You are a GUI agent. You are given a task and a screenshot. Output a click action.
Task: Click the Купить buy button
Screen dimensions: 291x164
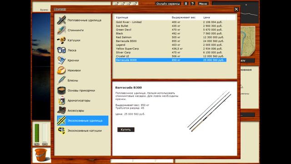(x=126, y=129)
